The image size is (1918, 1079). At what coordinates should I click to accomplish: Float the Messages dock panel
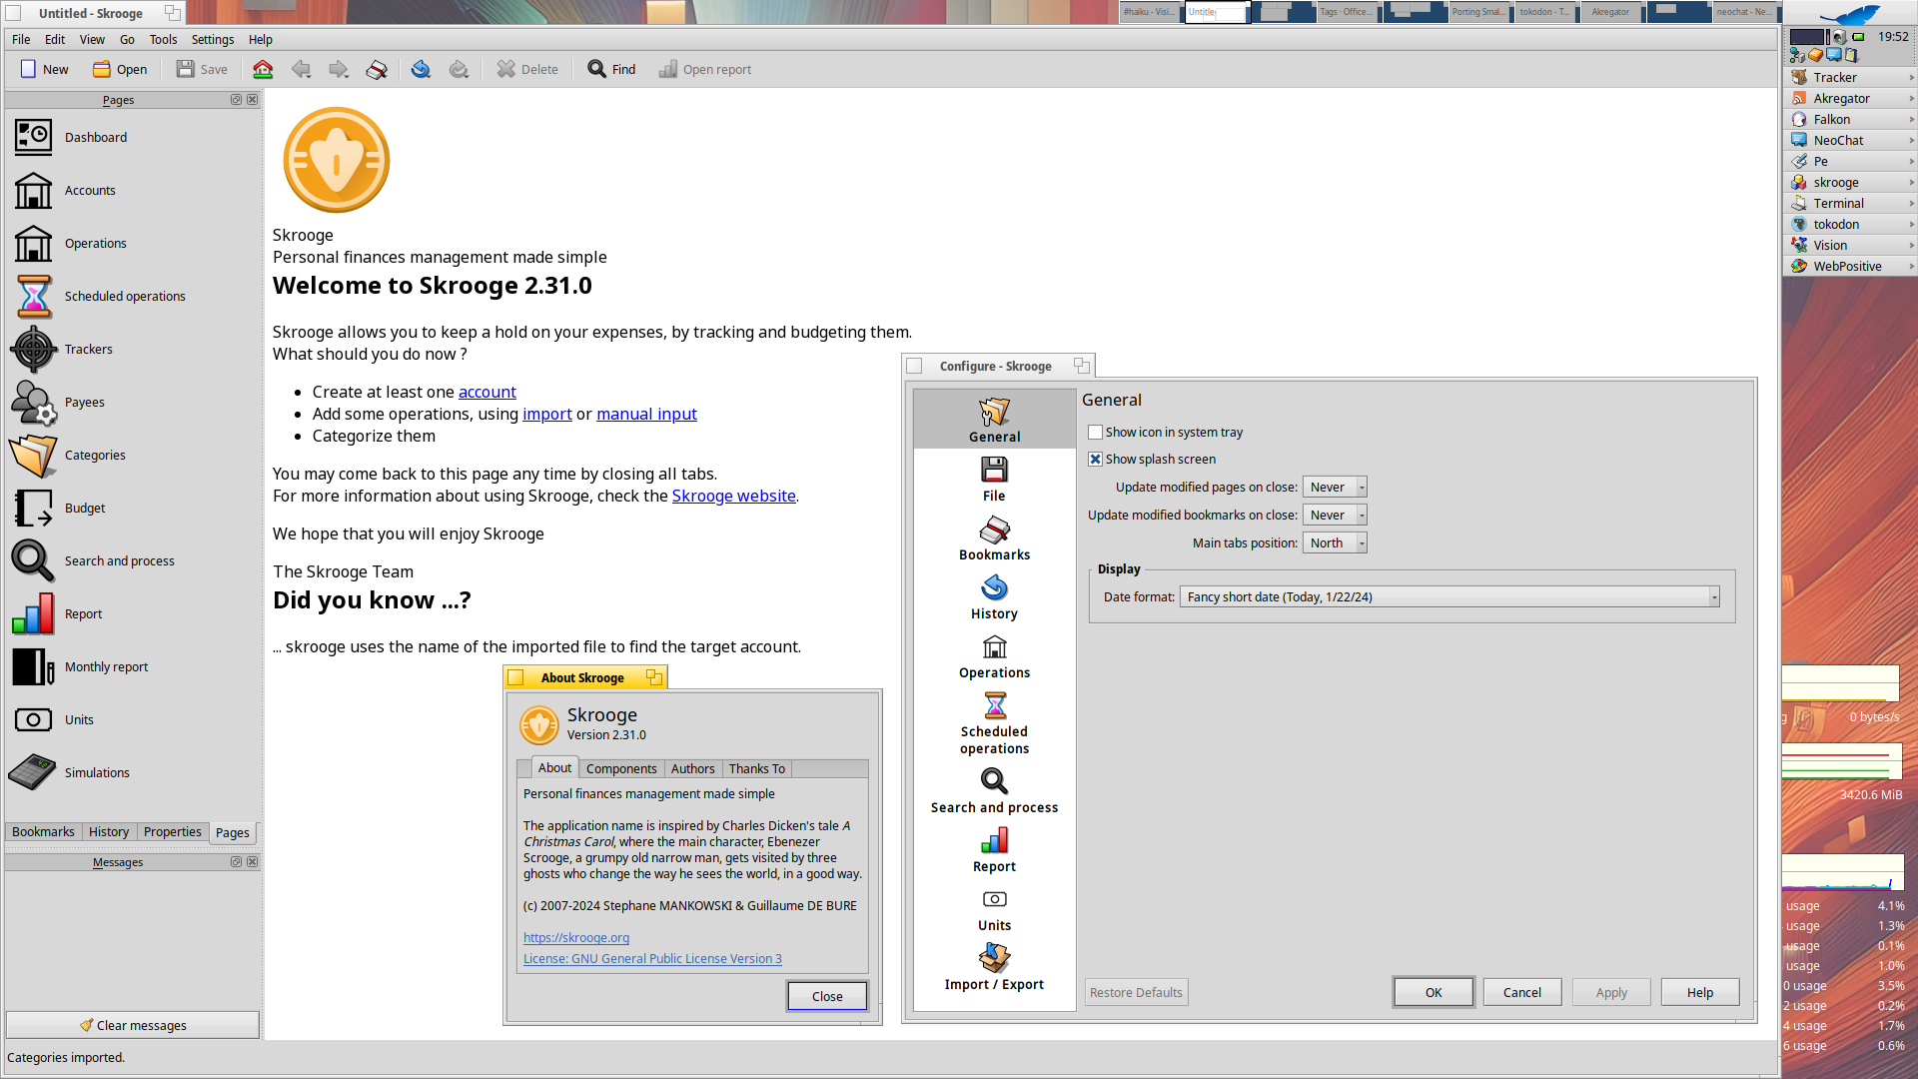point(236,861)
